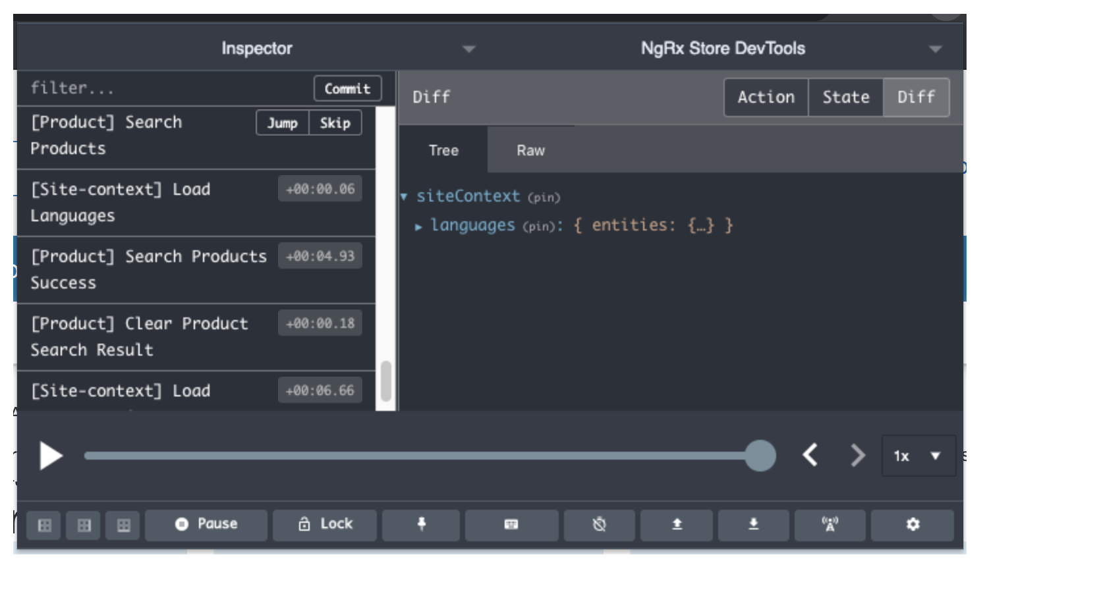Screen dimensions: 1099x590
Task: Switch to the State view tab
Action: point(846,97)
